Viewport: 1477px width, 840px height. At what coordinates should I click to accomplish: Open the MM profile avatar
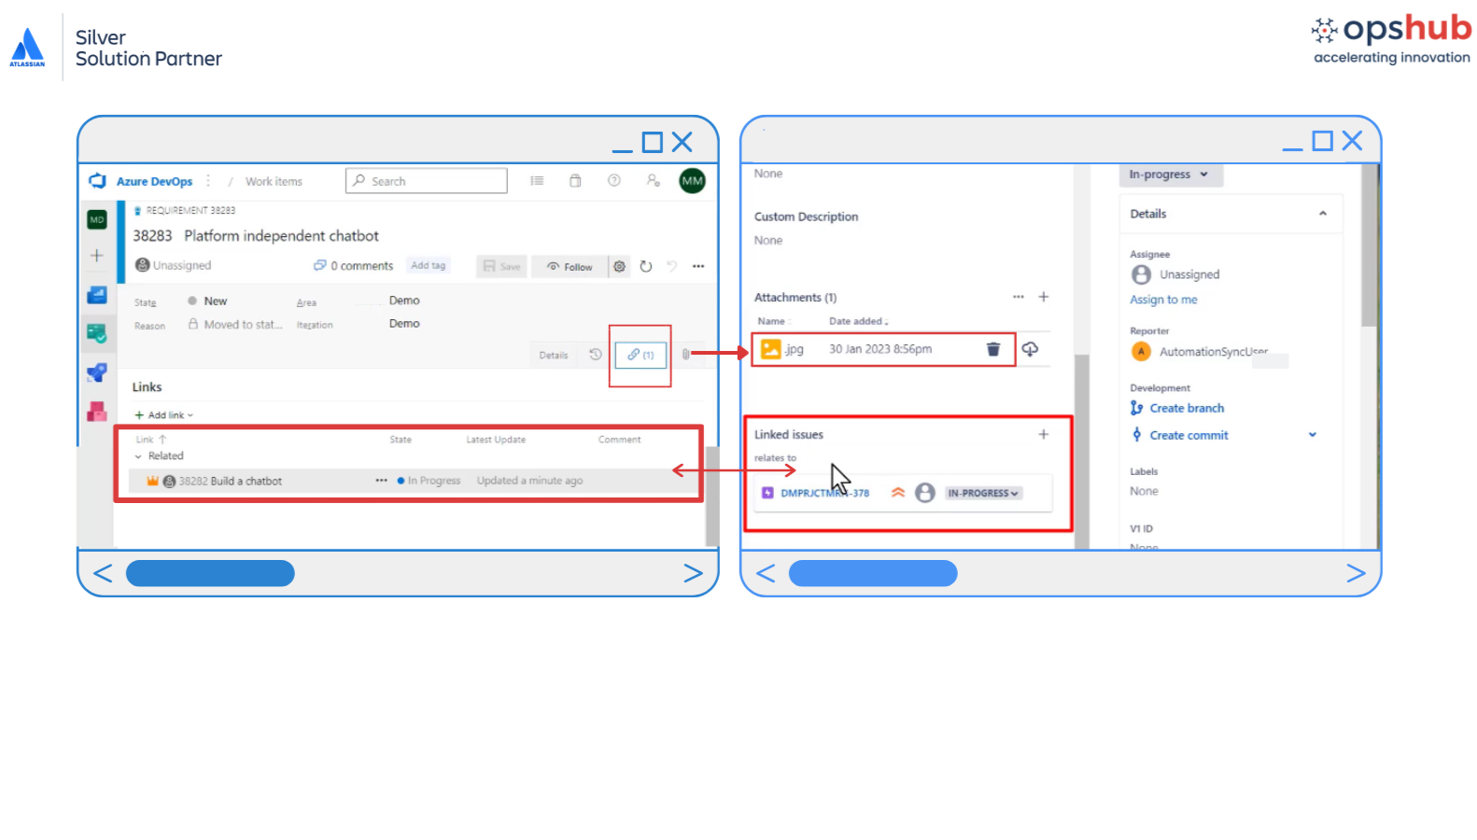click(x=693, y=181)
